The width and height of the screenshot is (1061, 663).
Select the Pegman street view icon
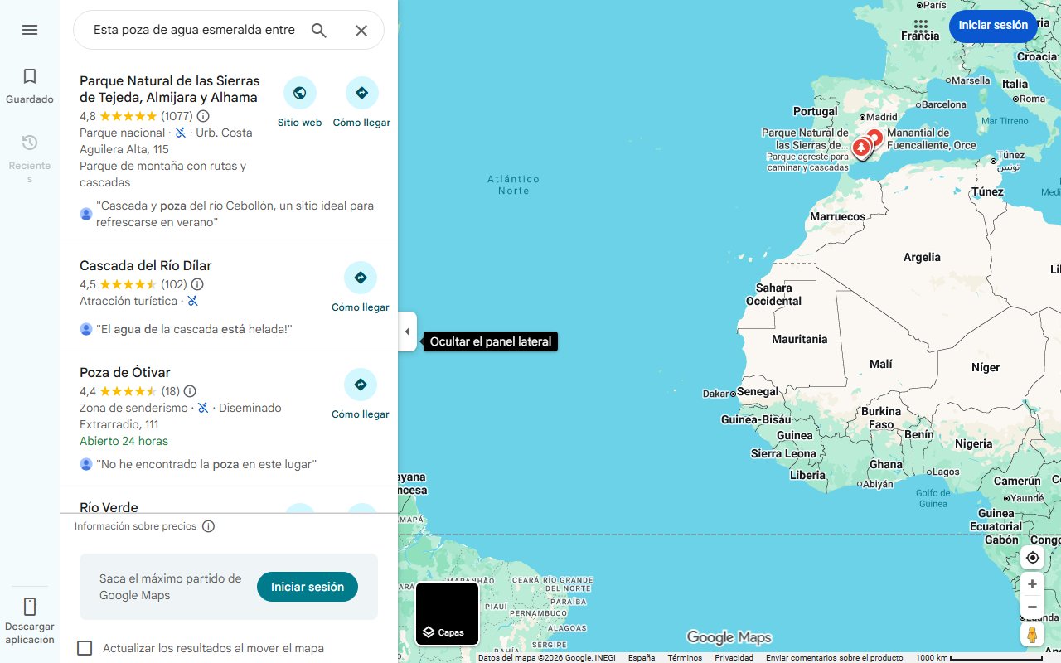pyautogui.click(x=1032, y=634)
